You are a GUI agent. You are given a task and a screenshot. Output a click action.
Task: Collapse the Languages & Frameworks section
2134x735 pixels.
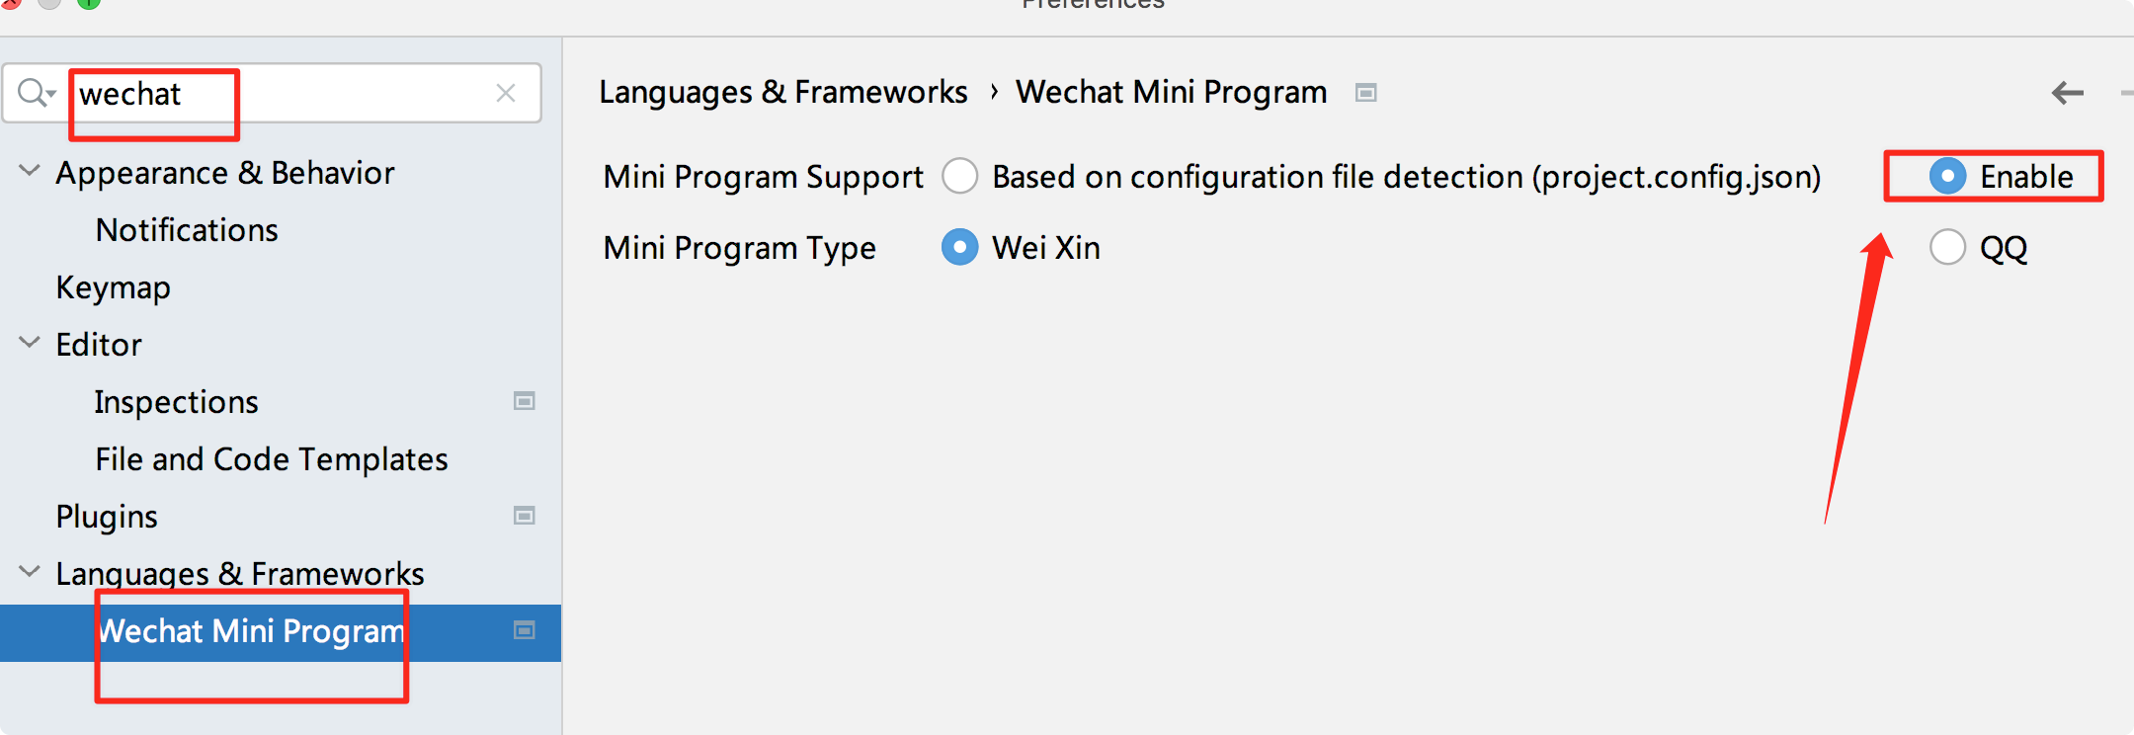click(x=30, y=572)
